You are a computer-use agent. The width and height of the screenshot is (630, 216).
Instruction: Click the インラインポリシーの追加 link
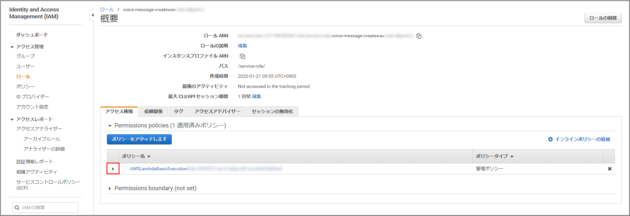click(x=583, y=139)
